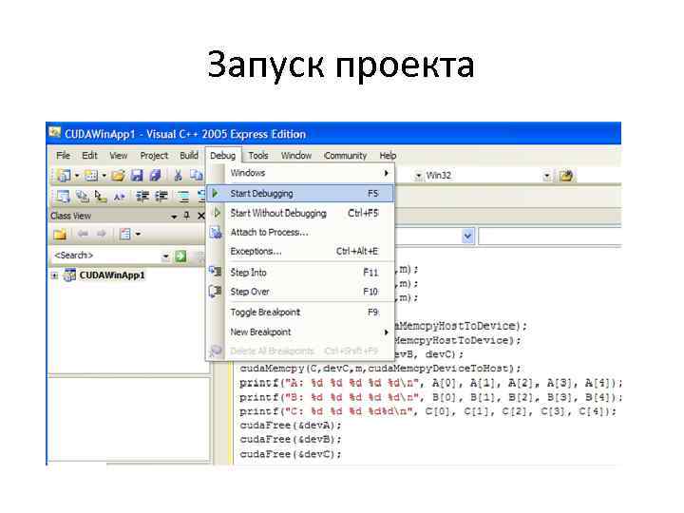Choose Start Debugging from the Debug menu
This screenshot has height=513, width=684.
pyautogui.click(x=300, y=193)
